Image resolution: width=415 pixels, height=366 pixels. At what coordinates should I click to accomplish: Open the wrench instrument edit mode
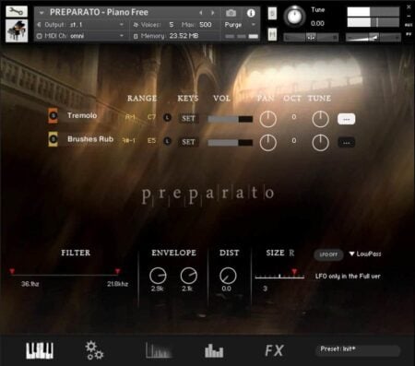[x=17, y=12]
